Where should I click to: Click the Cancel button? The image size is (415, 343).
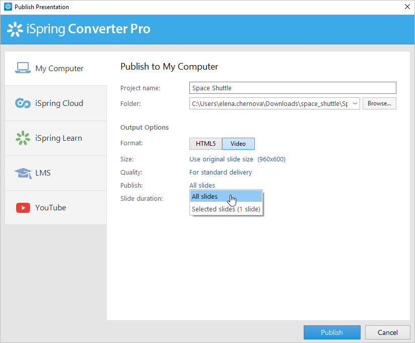point(387,332)
